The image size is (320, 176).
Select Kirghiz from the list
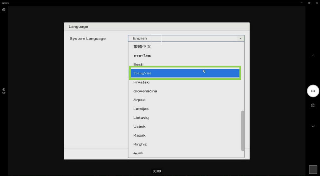140,144
